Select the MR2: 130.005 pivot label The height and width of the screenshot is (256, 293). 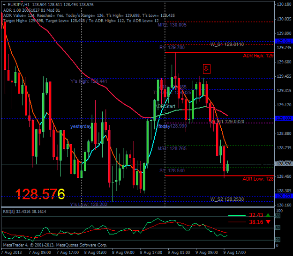pyautogui.click(x=172, y=25)
